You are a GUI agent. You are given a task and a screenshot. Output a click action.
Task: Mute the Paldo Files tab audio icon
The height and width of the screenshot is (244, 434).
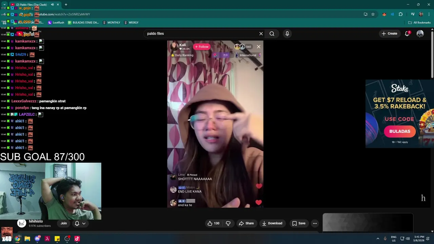coord(52,4)
